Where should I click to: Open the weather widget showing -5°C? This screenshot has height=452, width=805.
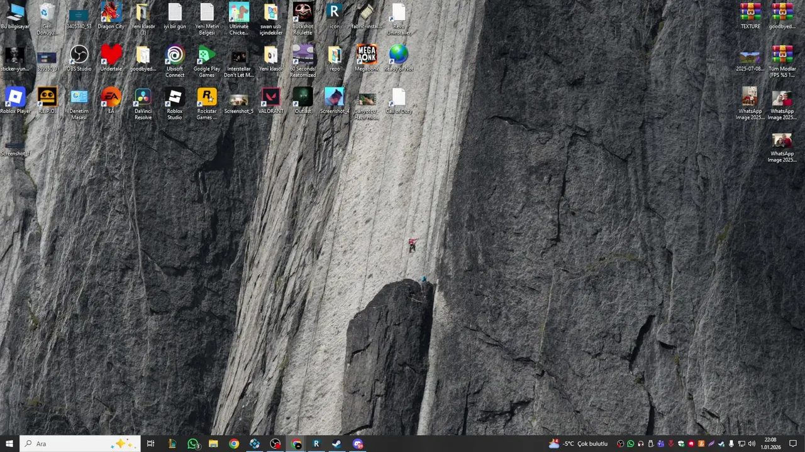tap(578, 444)
